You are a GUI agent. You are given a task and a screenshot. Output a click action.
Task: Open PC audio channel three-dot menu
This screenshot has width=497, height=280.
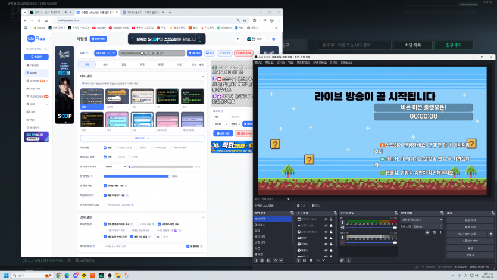point(342,222)
